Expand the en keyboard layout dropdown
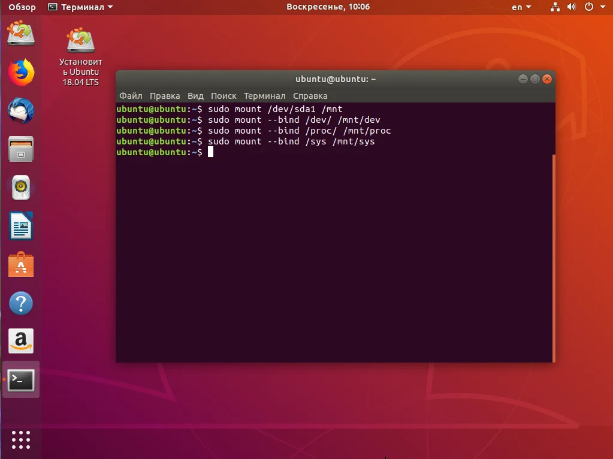613x459 pixels. [x=521, y=7]
